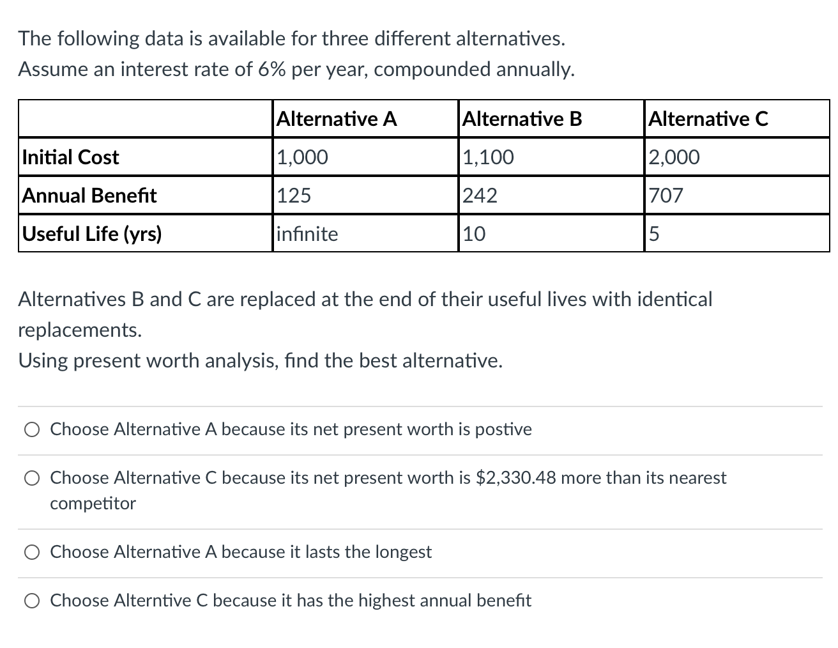Viewport: 838px width, 648px height.
Task: Click the '5' useful life cell
Action: pos(653,234)
